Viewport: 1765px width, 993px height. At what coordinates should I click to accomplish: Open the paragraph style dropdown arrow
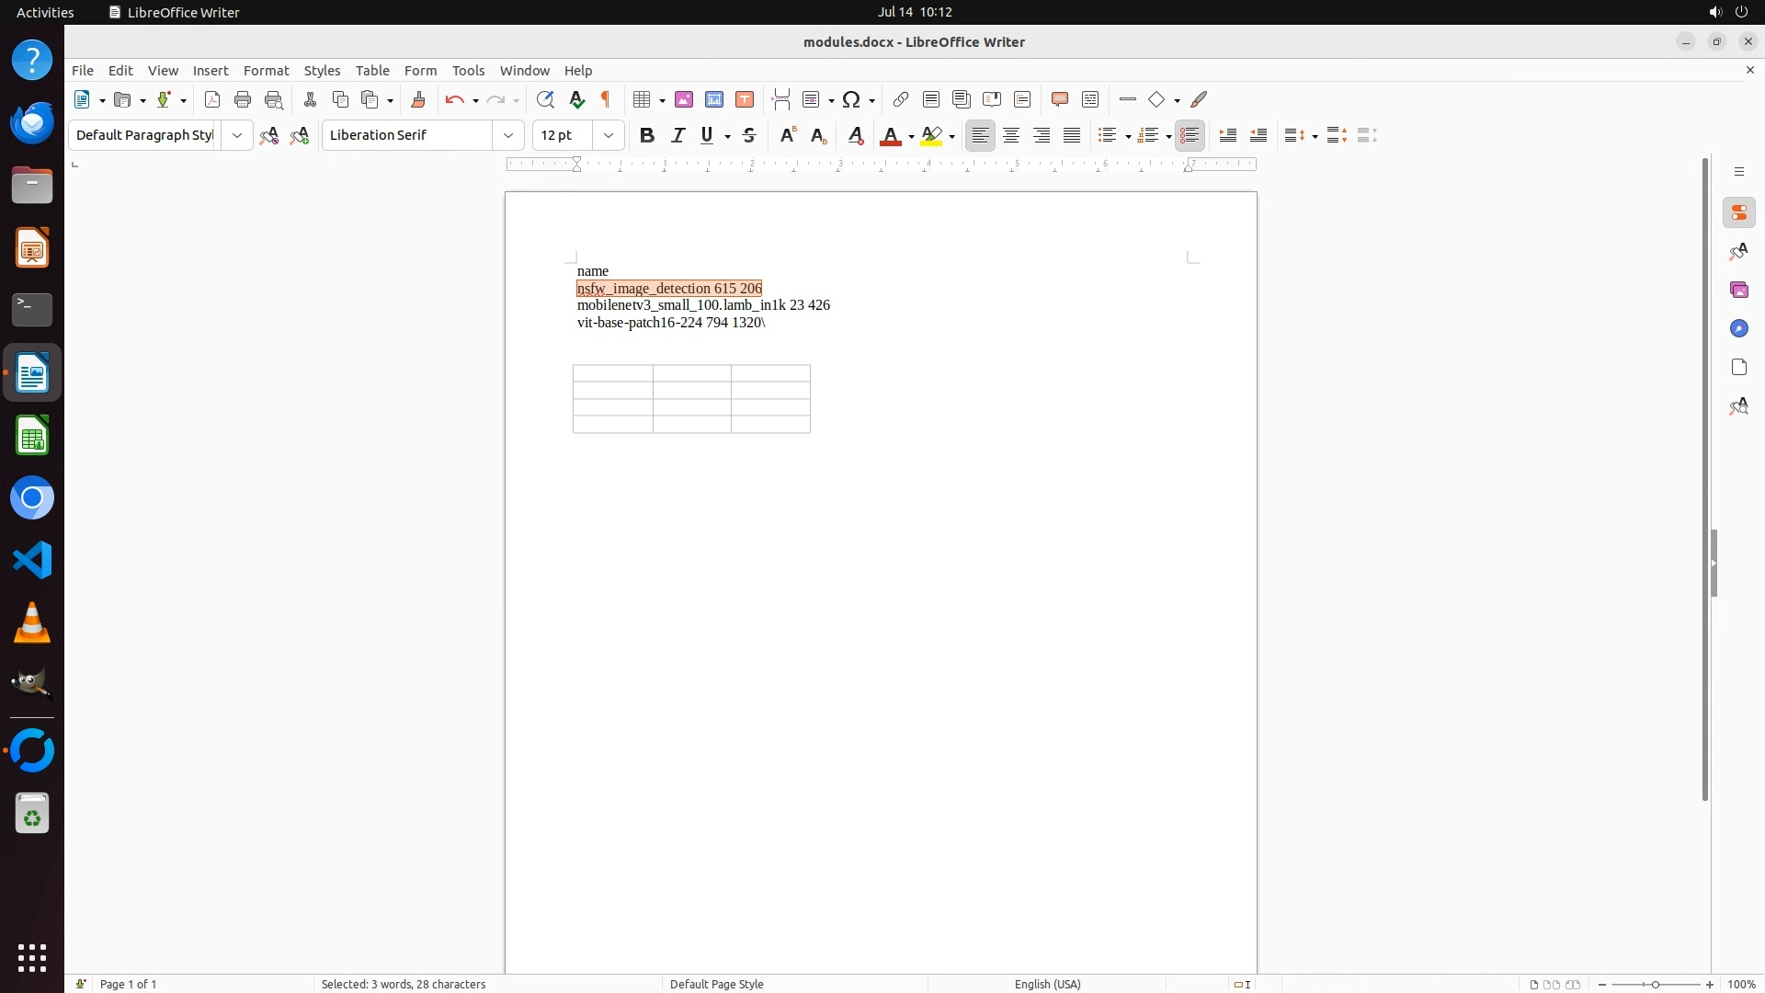click(x=237, y=135)
